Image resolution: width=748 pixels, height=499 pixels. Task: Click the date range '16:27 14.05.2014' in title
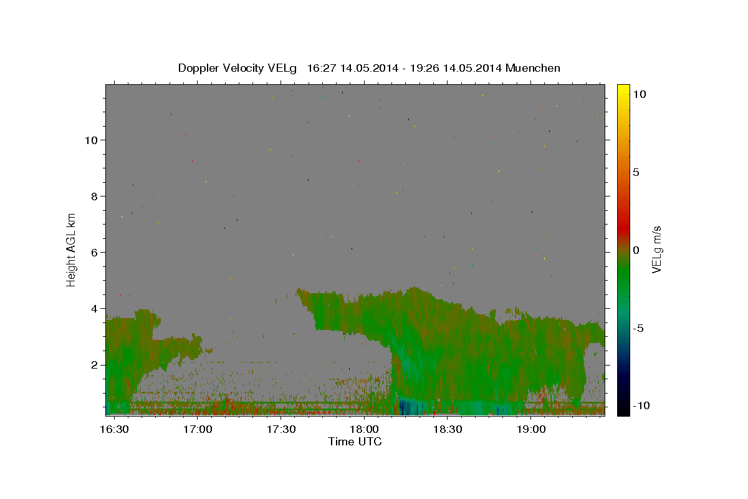pos(352,68)
